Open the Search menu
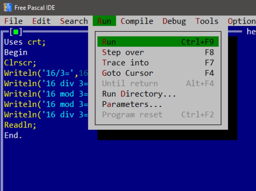 pyautogui.click(x=74, y=21)
